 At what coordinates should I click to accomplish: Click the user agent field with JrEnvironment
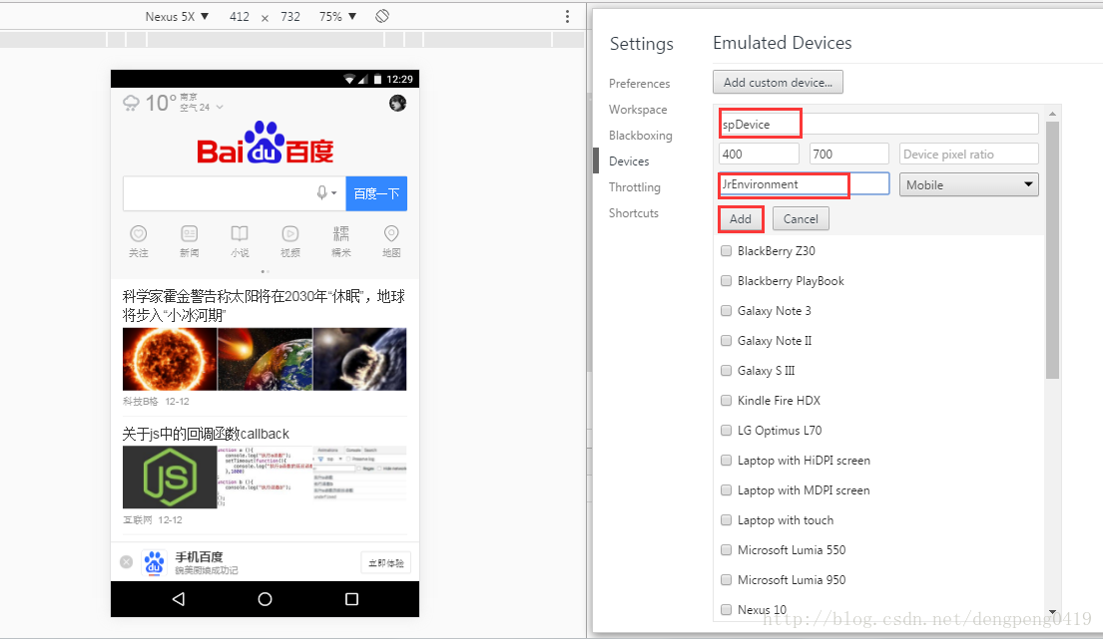(x=804, y=184)
